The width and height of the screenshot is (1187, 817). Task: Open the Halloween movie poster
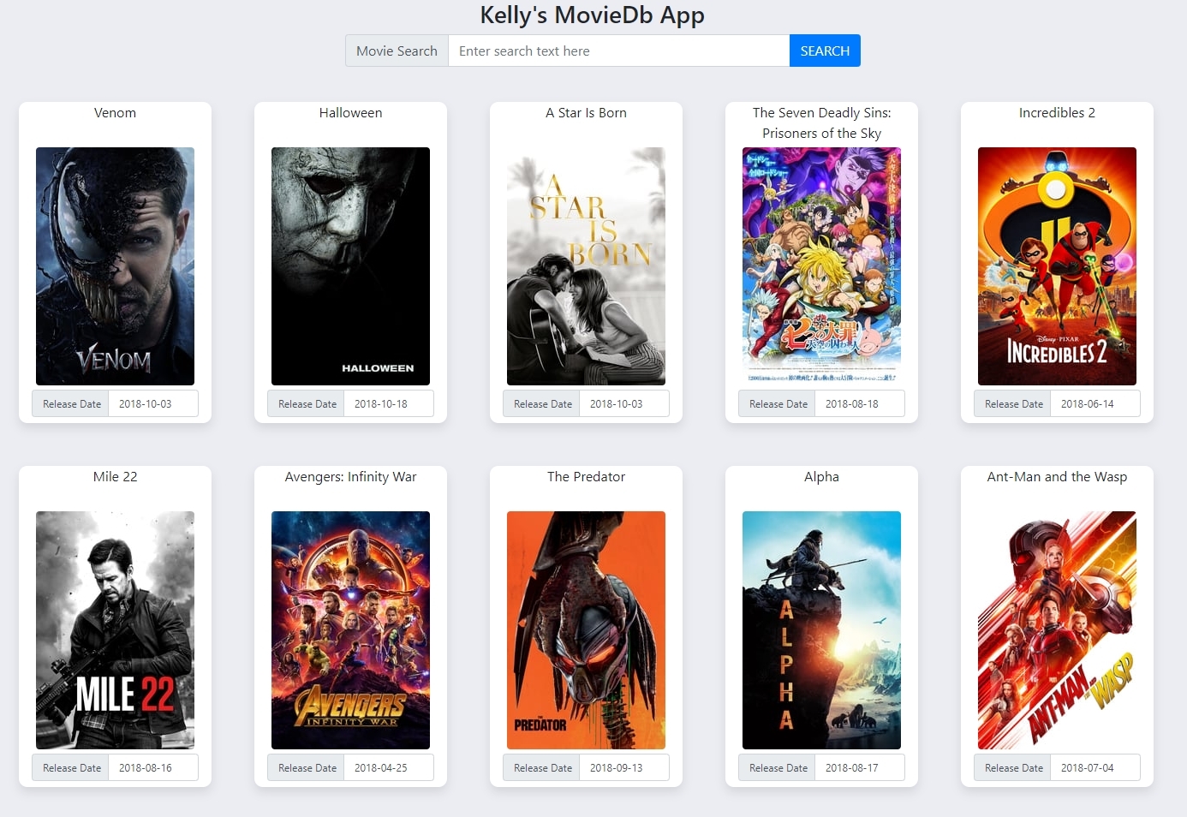click(350, 266)
